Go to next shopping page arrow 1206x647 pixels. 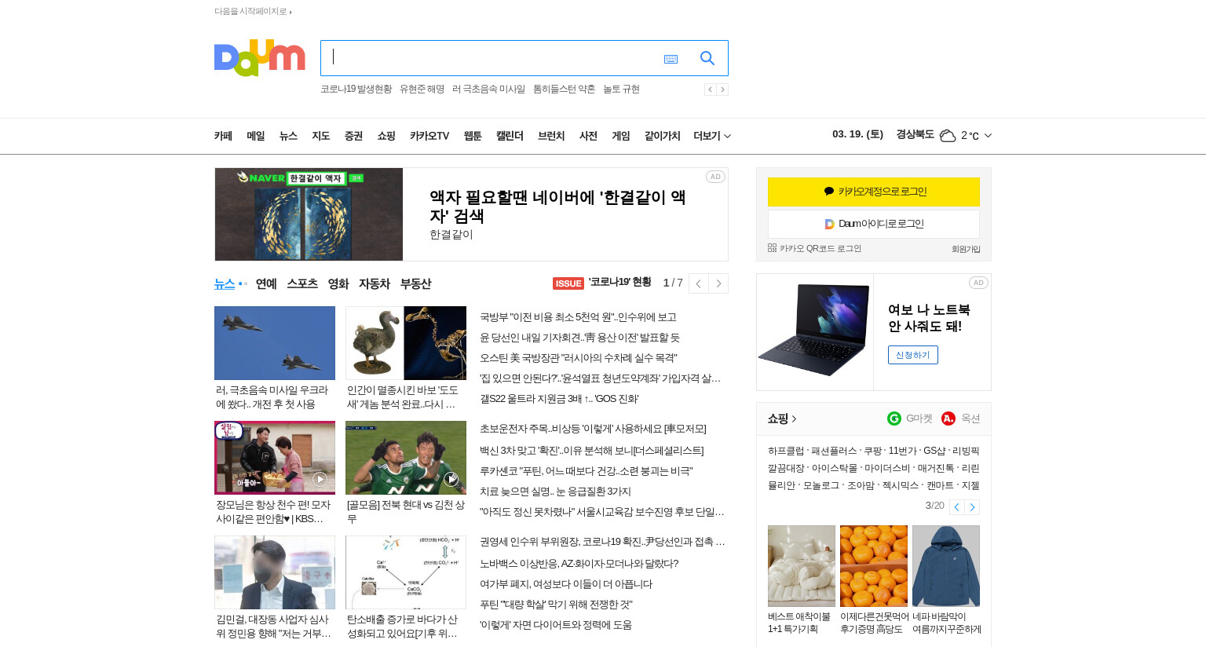[972, 507]
